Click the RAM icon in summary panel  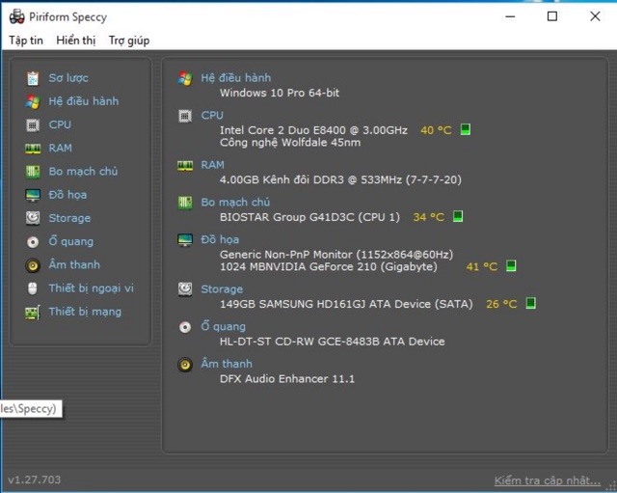[185, 165]
